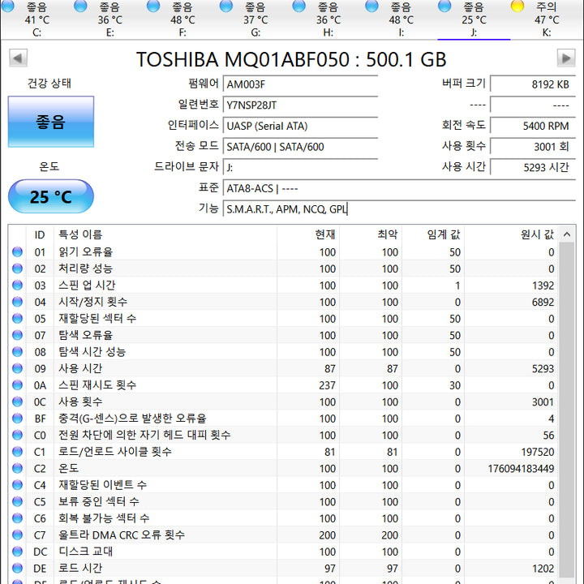Click status orb of attribute 01 읽기 오류율
The height and width of the screenshot is (584, 584).
[x=18, y=251]
